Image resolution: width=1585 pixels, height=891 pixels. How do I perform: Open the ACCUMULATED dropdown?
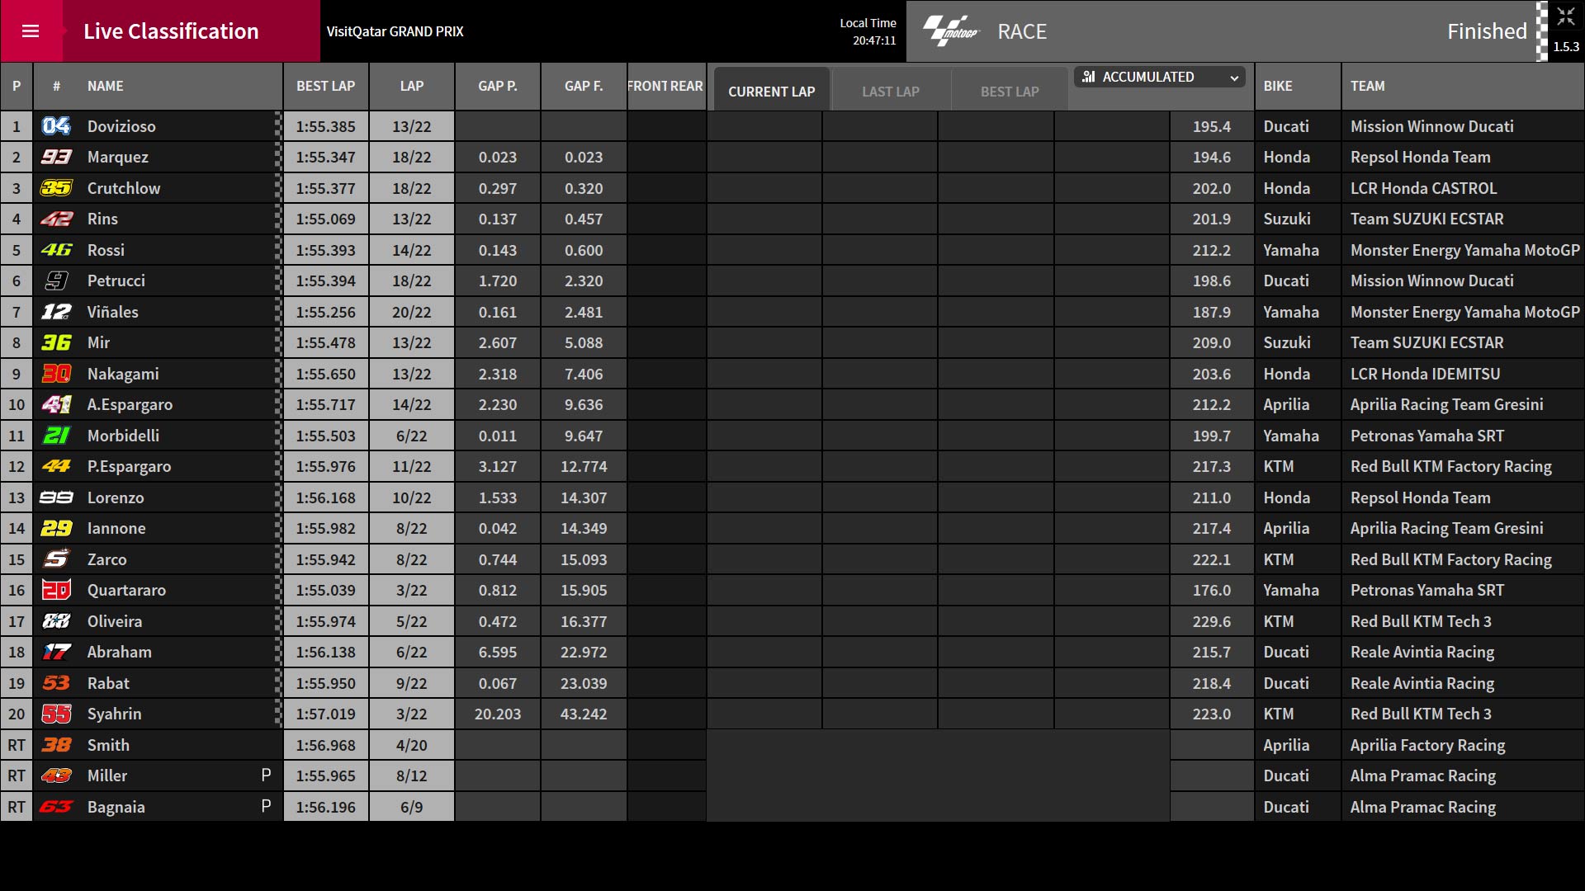click(1161, 77)
